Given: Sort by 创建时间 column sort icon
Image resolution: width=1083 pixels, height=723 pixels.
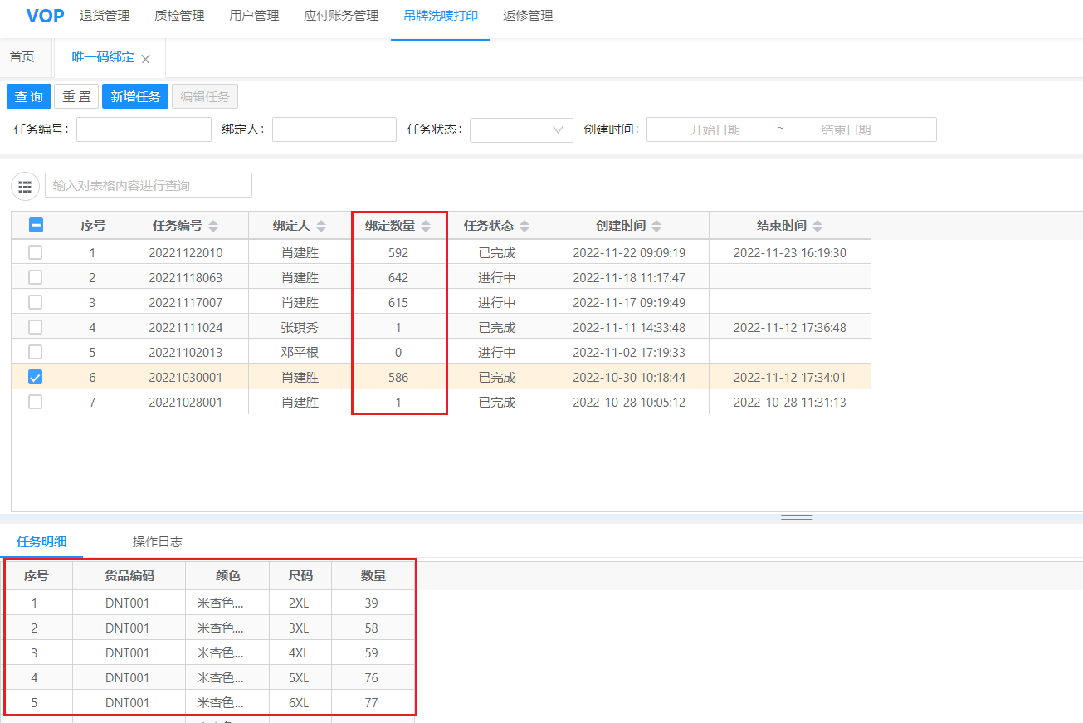Looking at the screenshot, I should [656, 226].
